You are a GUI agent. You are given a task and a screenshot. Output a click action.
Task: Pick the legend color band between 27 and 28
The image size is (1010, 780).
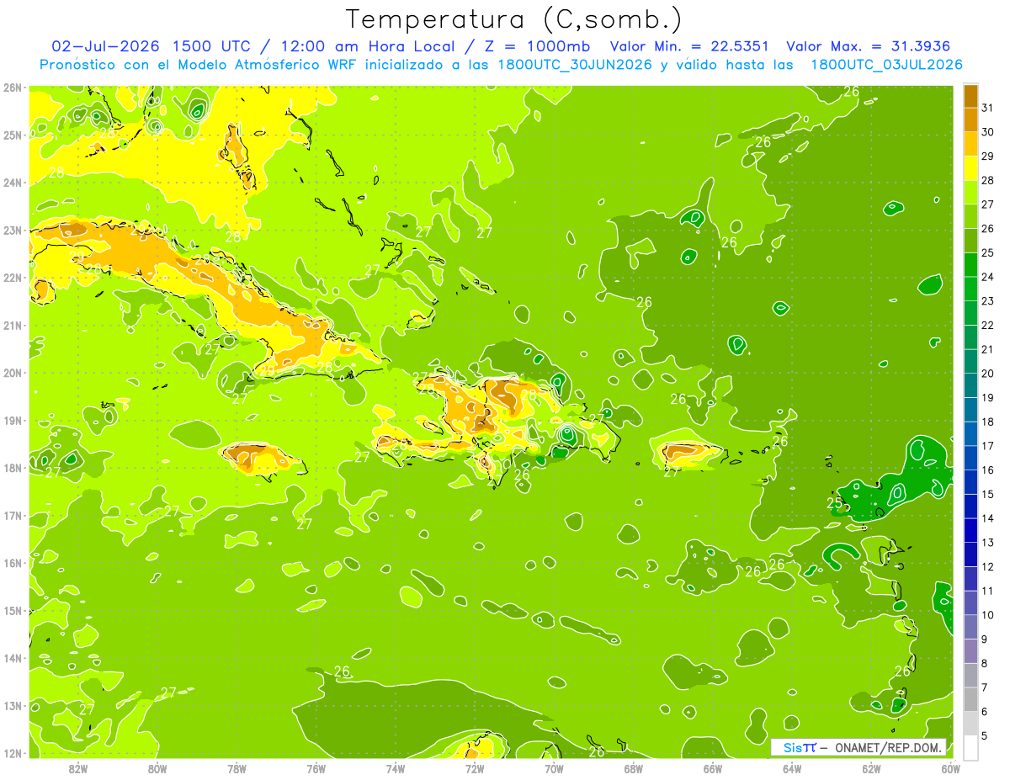coord(970,193)
